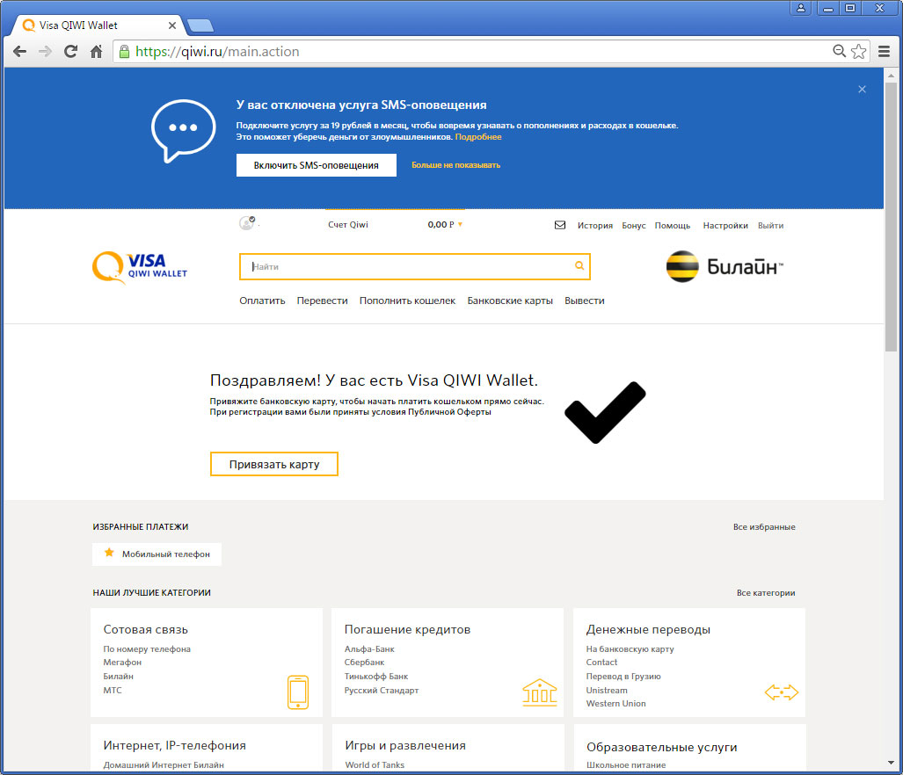Select Альфа-Банк under Погашение кредитов

pos(369,649)
